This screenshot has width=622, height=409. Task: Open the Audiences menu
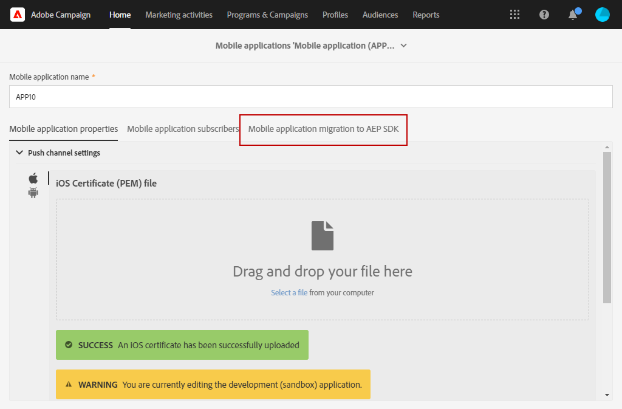(380, 15)
